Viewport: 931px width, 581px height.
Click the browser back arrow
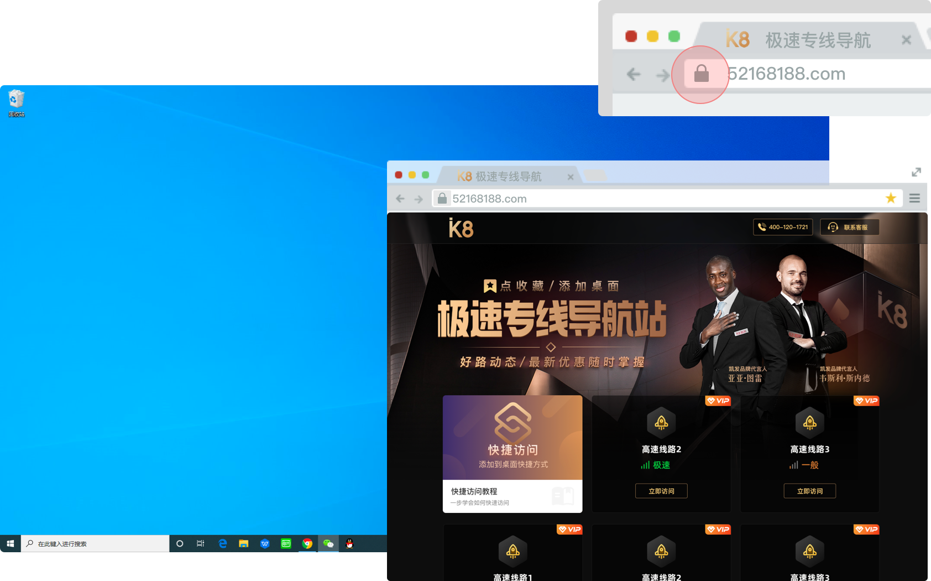coord(400,199)
